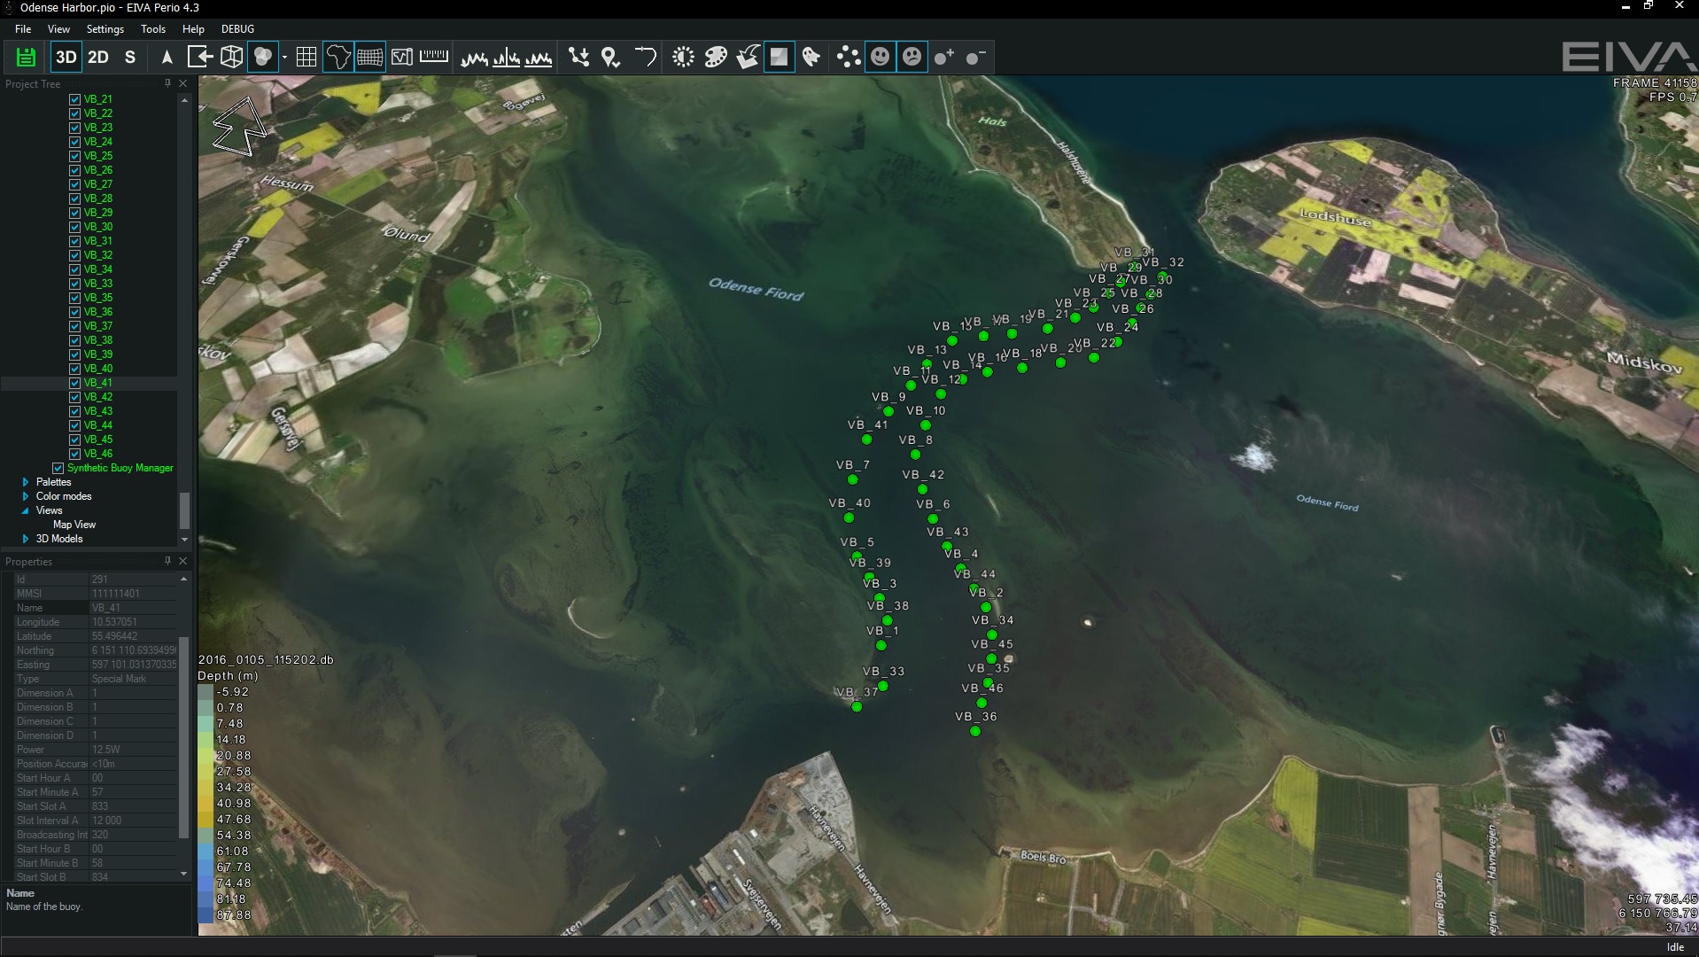This screenshot has height=957, width=1699.
Task: Uncheck the VB_21 buoy checkbox
Action: click(75, 99)
